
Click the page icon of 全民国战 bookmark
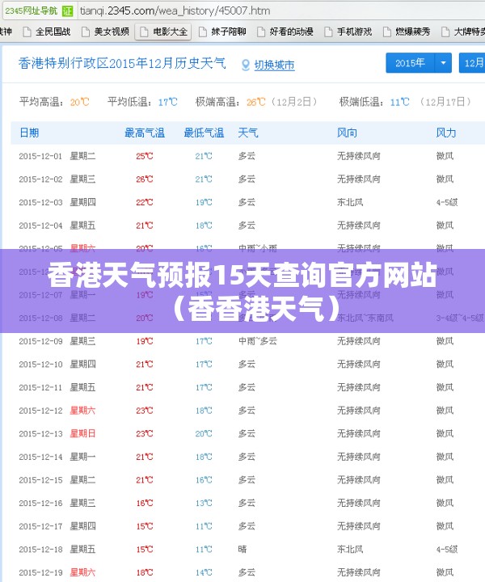coord(27,32)
